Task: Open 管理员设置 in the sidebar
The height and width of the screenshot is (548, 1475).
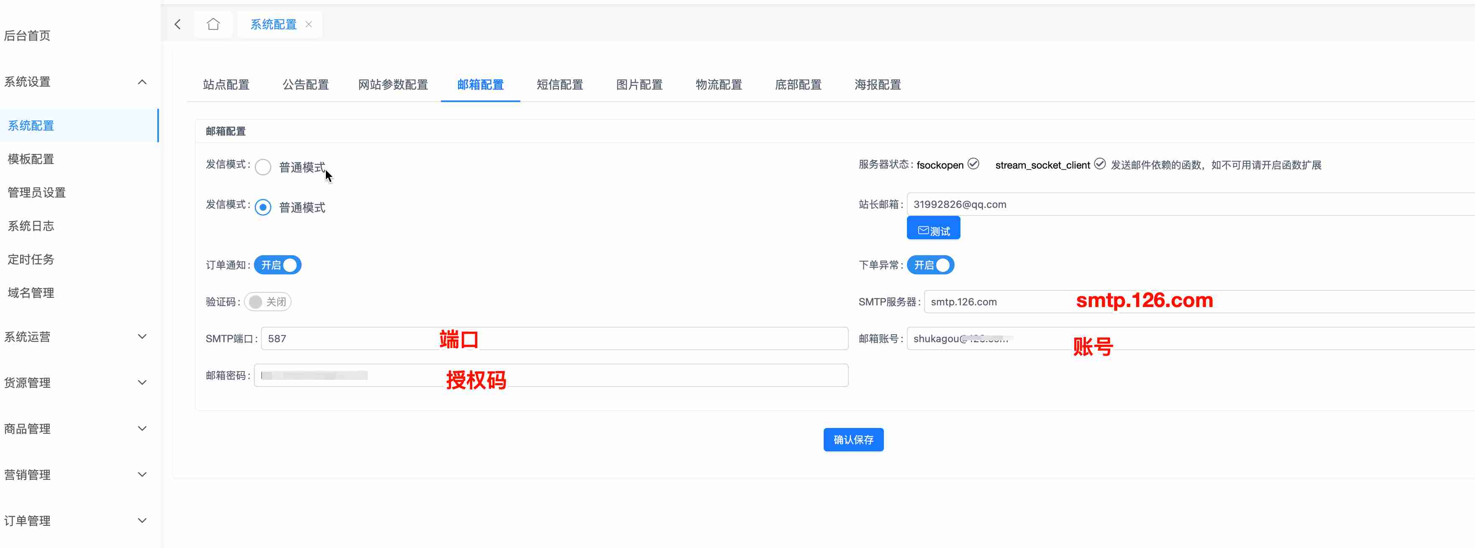Action: (x=37, y=192)
